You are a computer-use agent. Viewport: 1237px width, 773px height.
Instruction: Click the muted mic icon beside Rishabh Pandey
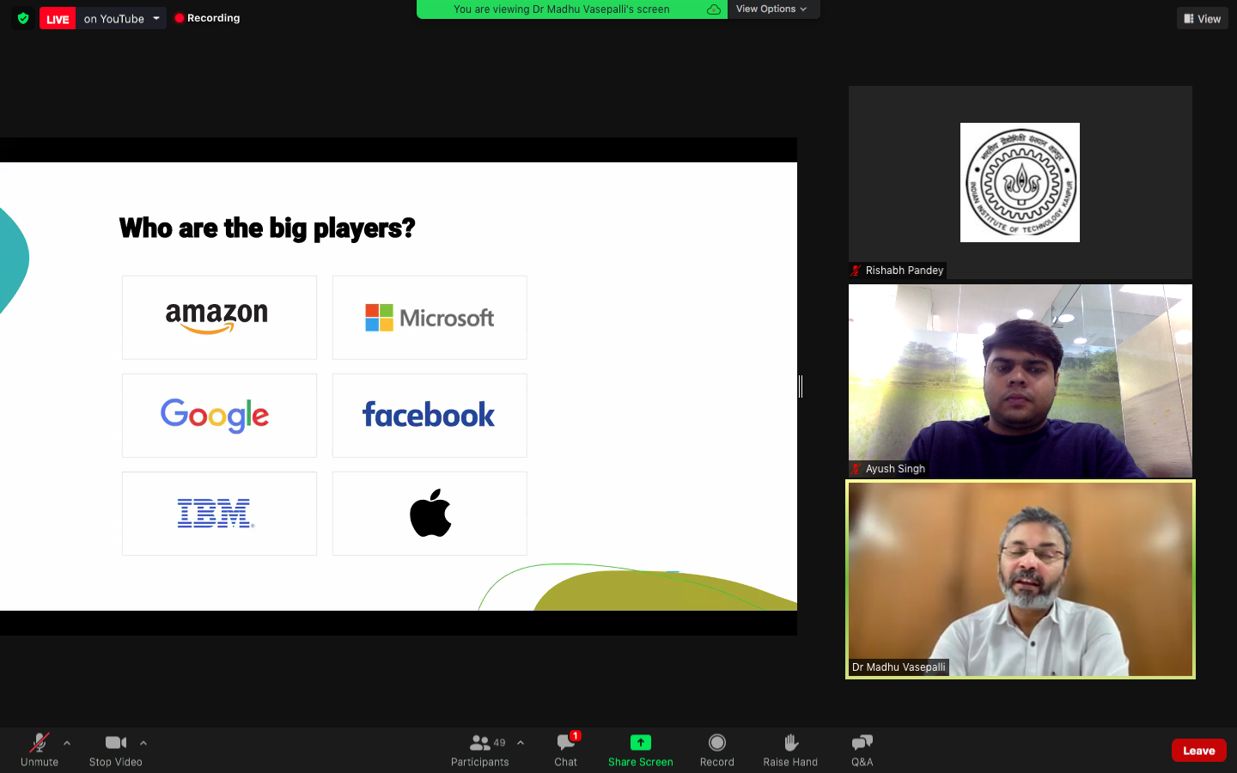(856, 271)
